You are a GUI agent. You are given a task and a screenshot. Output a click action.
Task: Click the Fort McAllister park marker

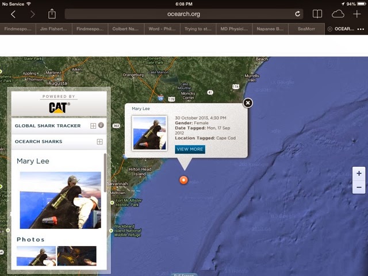point(112,202)
